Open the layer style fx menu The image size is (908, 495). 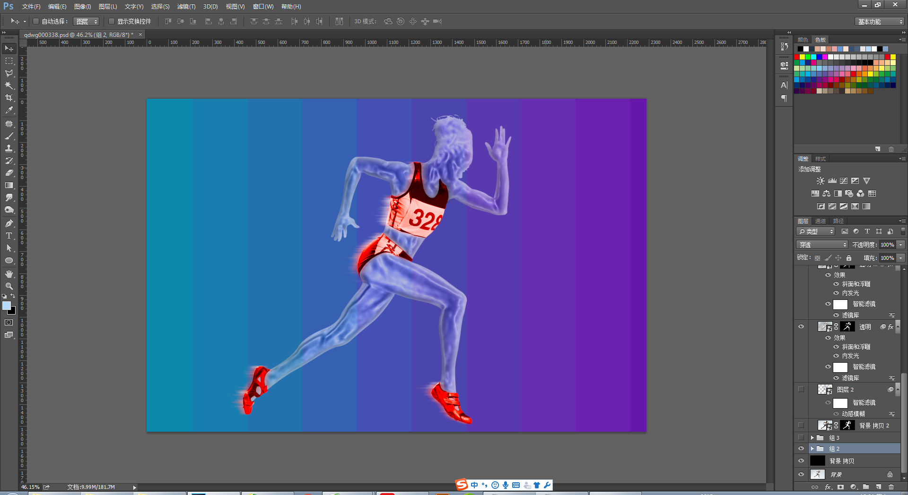[x=828, y=487]
